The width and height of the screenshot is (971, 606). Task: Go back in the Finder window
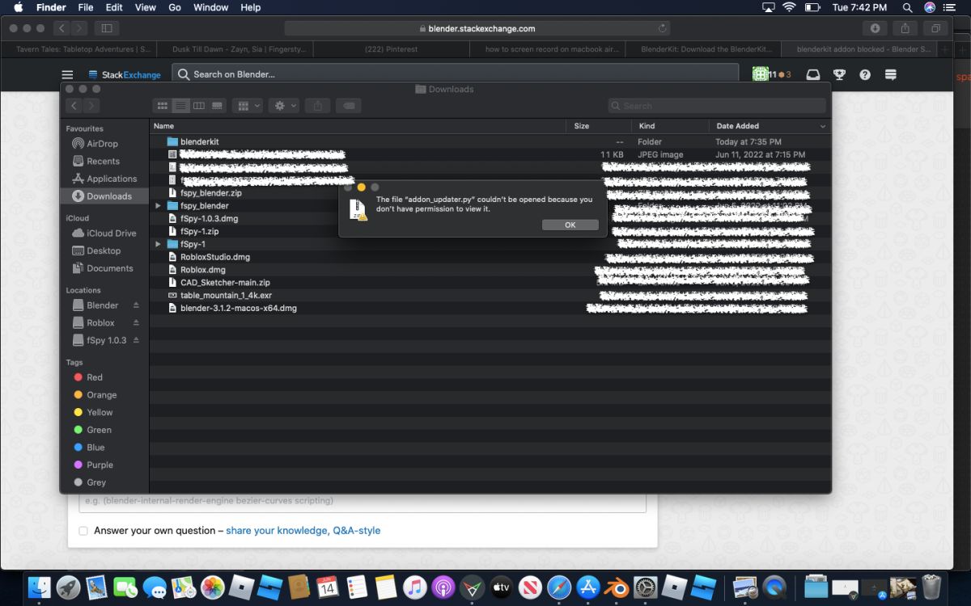pyautogui.click(x=74, y=106)
